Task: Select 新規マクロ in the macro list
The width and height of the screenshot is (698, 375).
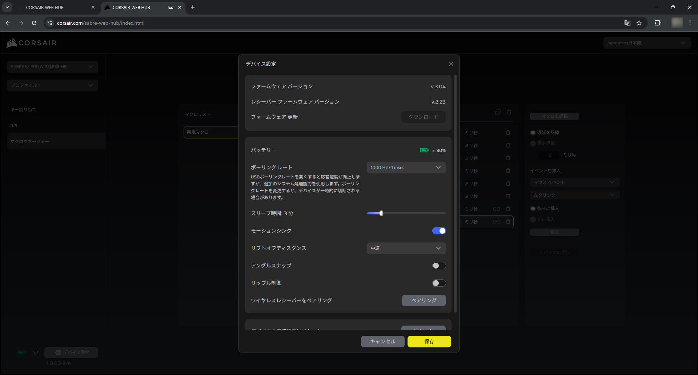Action: [211, 132]
